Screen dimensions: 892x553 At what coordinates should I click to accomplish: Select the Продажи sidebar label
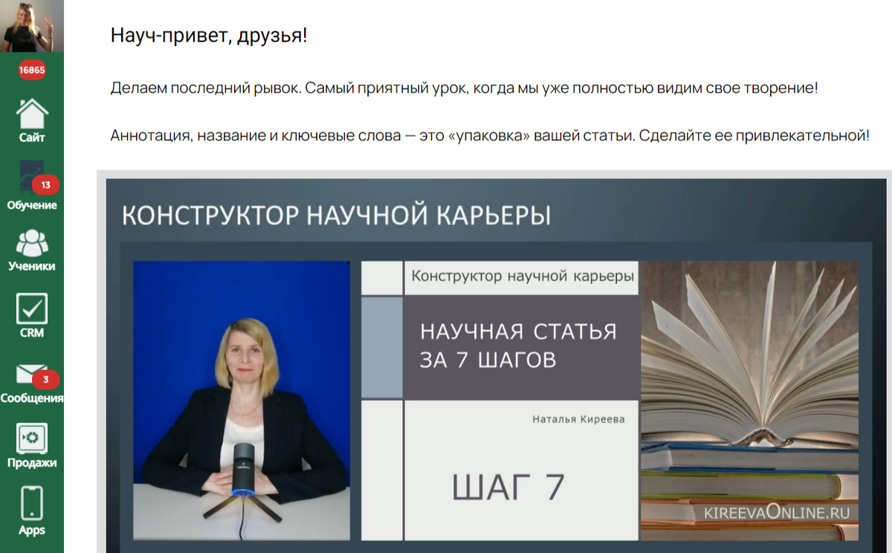tap(32, 462)
